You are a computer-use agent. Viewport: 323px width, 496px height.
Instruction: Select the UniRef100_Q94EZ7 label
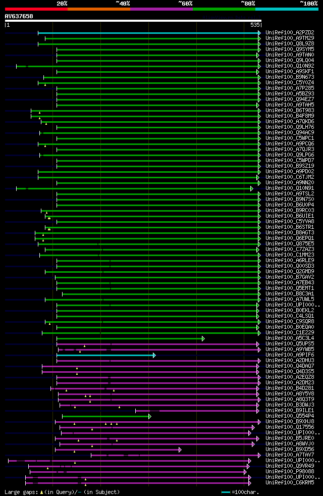290,100
